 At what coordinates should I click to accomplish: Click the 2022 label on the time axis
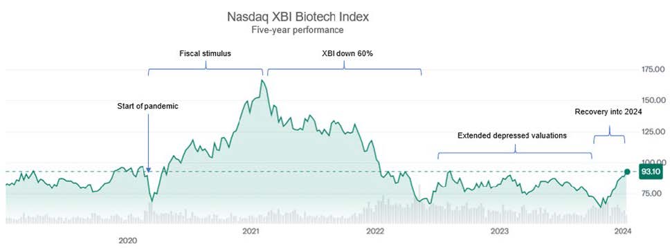pyautogui.click(x=376, y=232)
